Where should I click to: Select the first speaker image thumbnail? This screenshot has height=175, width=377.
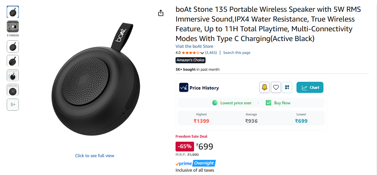coord(13,12)
